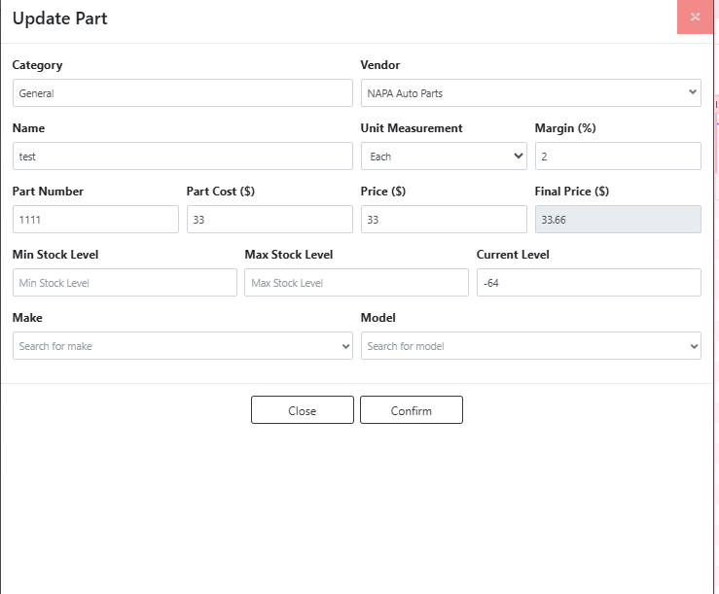Edit the Part Cost ($) field

click(x=270, y=220)
